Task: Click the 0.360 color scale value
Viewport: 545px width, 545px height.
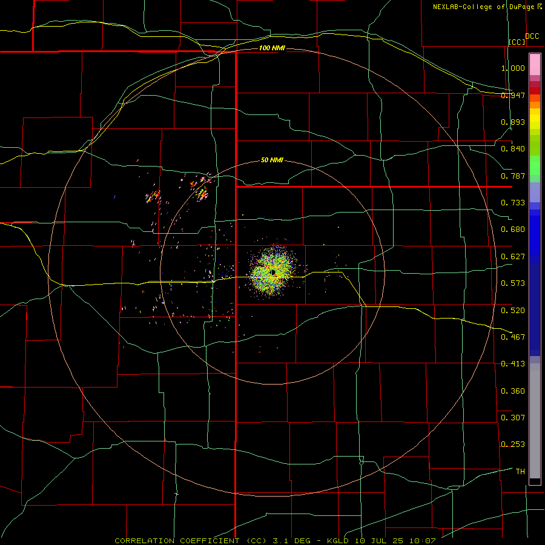Action: (513, 391)
